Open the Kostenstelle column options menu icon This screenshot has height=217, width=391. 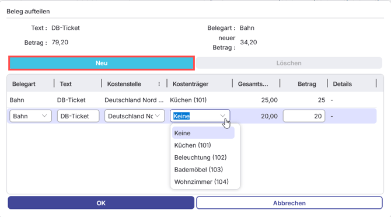click(159, 84)
